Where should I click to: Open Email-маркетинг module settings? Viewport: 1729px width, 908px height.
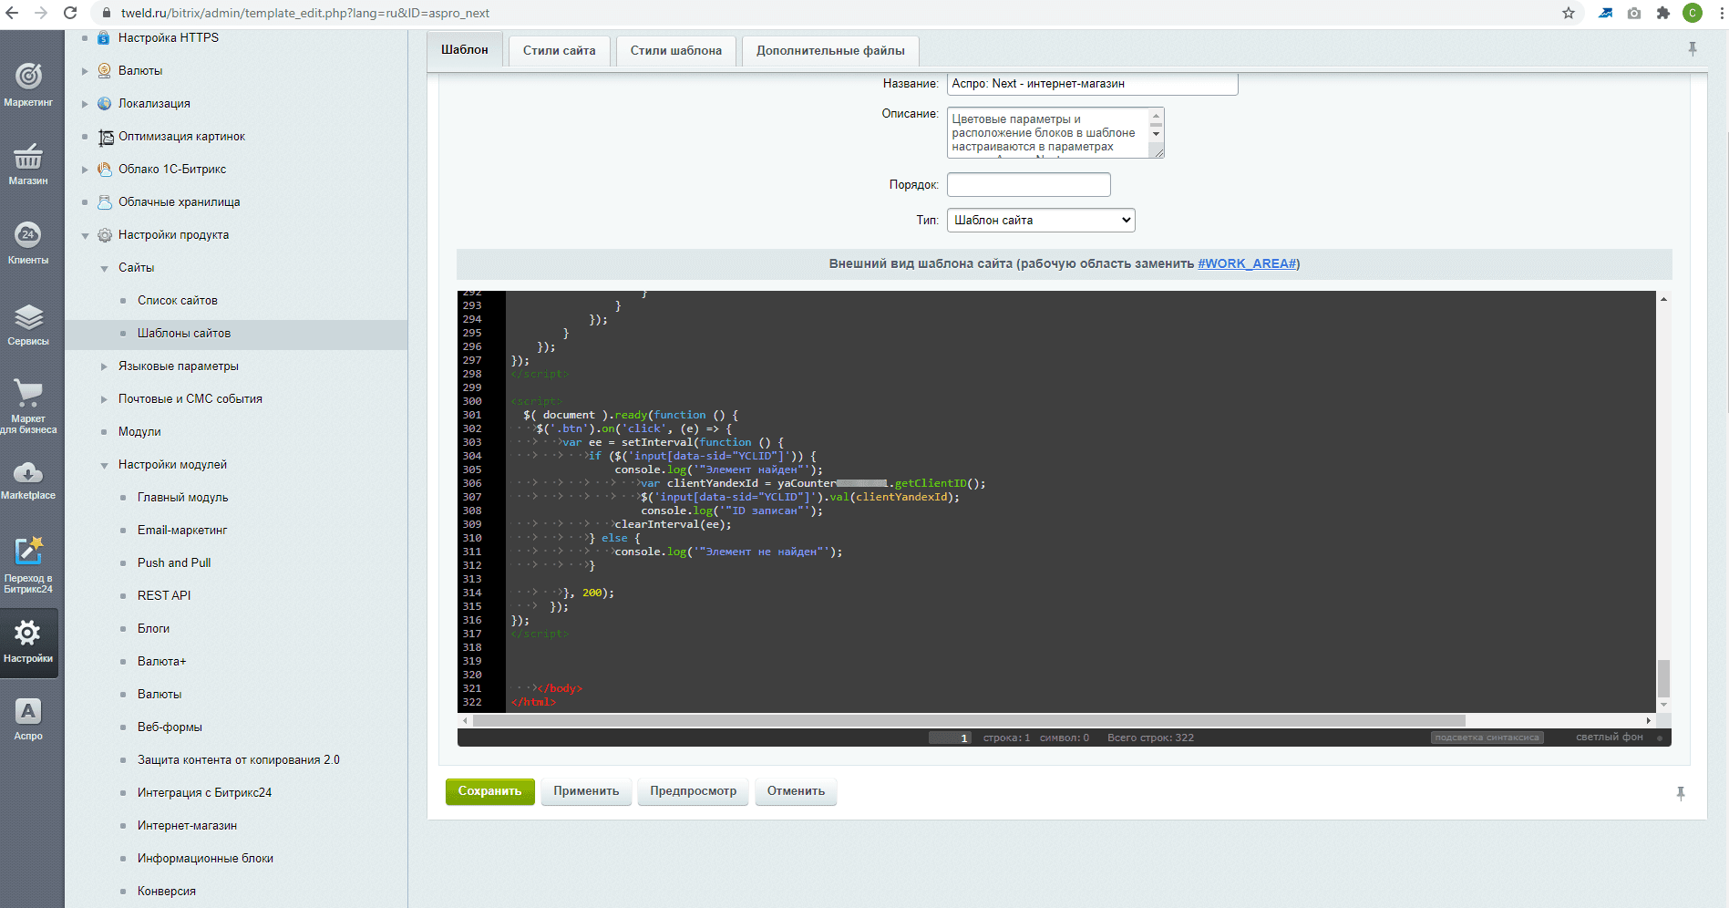(x=182, y=531)
